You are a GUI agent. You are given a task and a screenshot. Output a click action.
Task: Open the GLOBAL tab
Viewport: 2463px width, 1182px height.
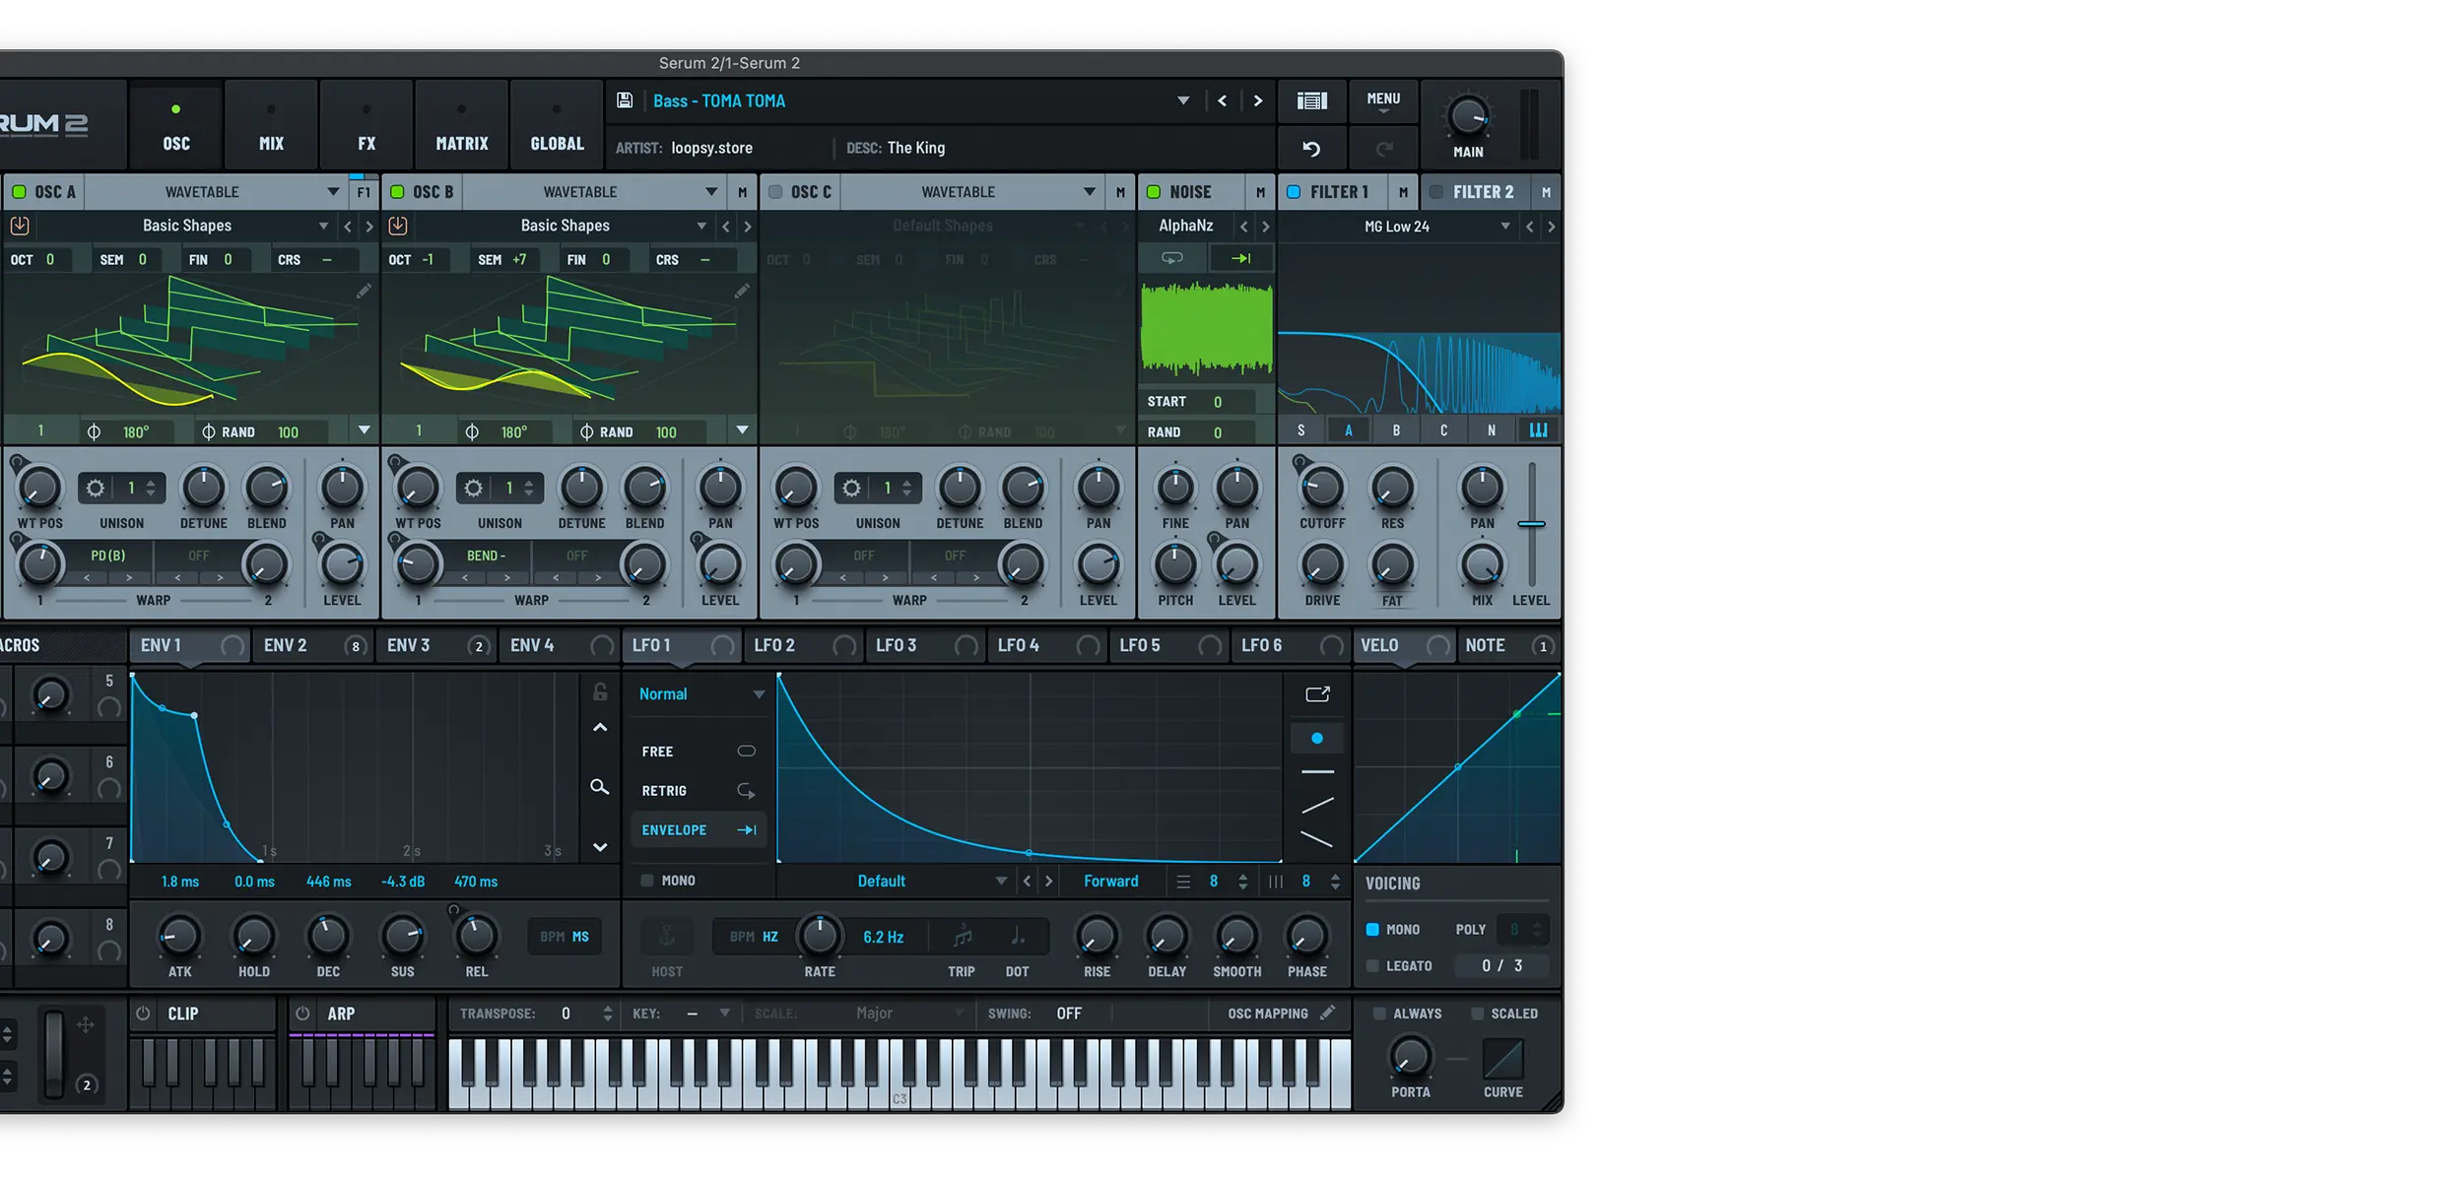(558, 125)
